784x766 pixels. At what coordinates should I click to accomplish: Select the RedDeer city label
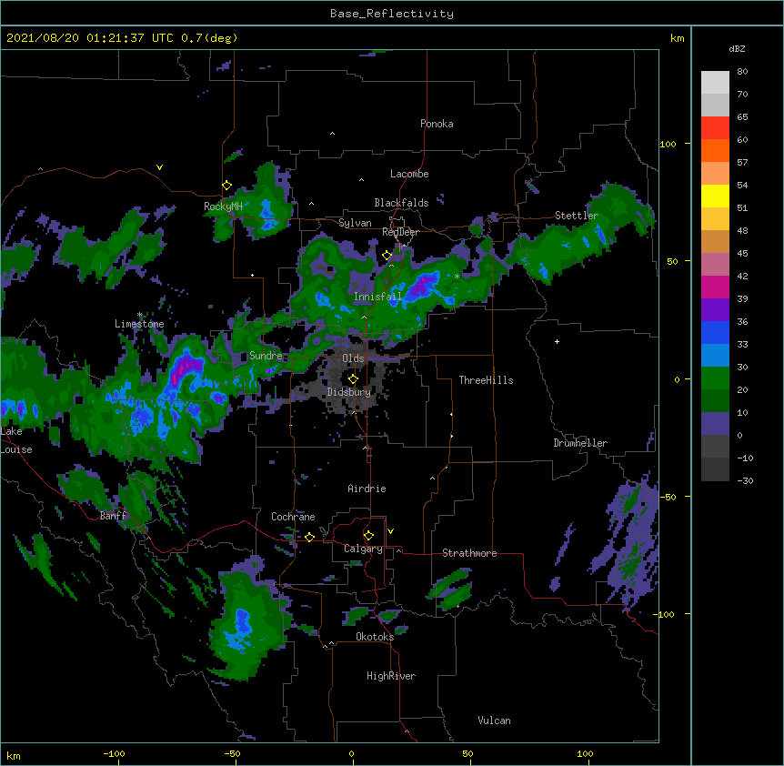pyautogui.click(x=400, y=232)
